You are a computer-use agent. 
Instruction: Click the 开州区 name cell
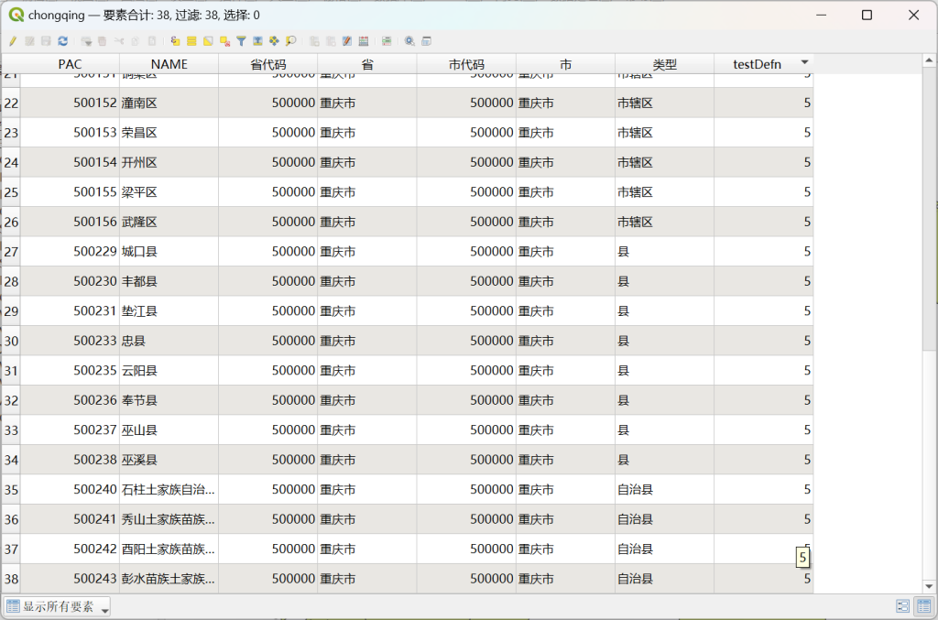tap(169, 163)
